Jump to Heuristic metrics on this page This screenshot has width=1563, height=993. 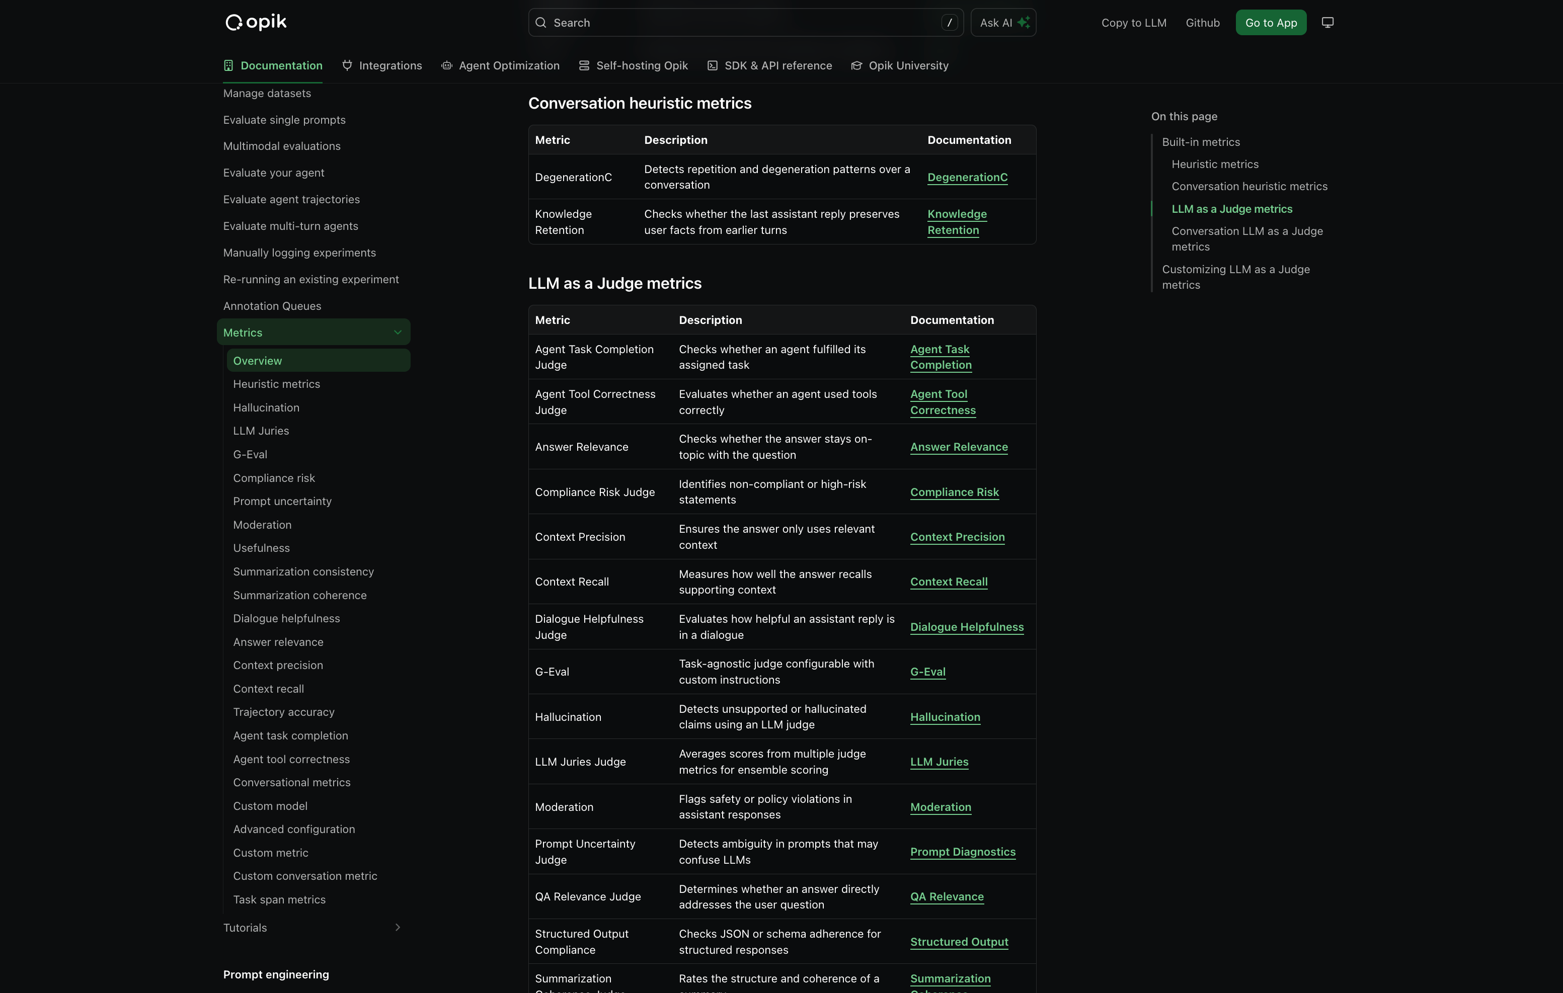1214,164
